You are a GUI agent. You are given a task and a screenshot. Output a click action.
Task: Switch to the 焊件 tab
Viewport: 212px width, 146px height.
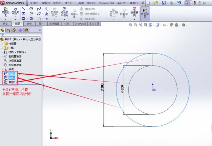41,24
